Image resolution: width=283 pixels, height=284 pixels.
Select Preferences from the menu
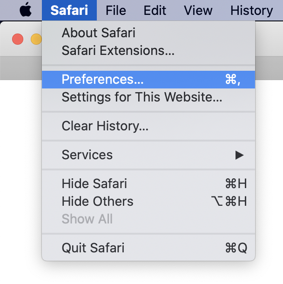point(102,80)
